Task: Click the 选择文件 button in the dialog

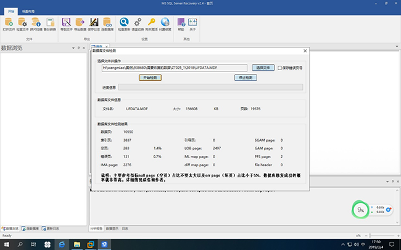Action: (263, 68)
